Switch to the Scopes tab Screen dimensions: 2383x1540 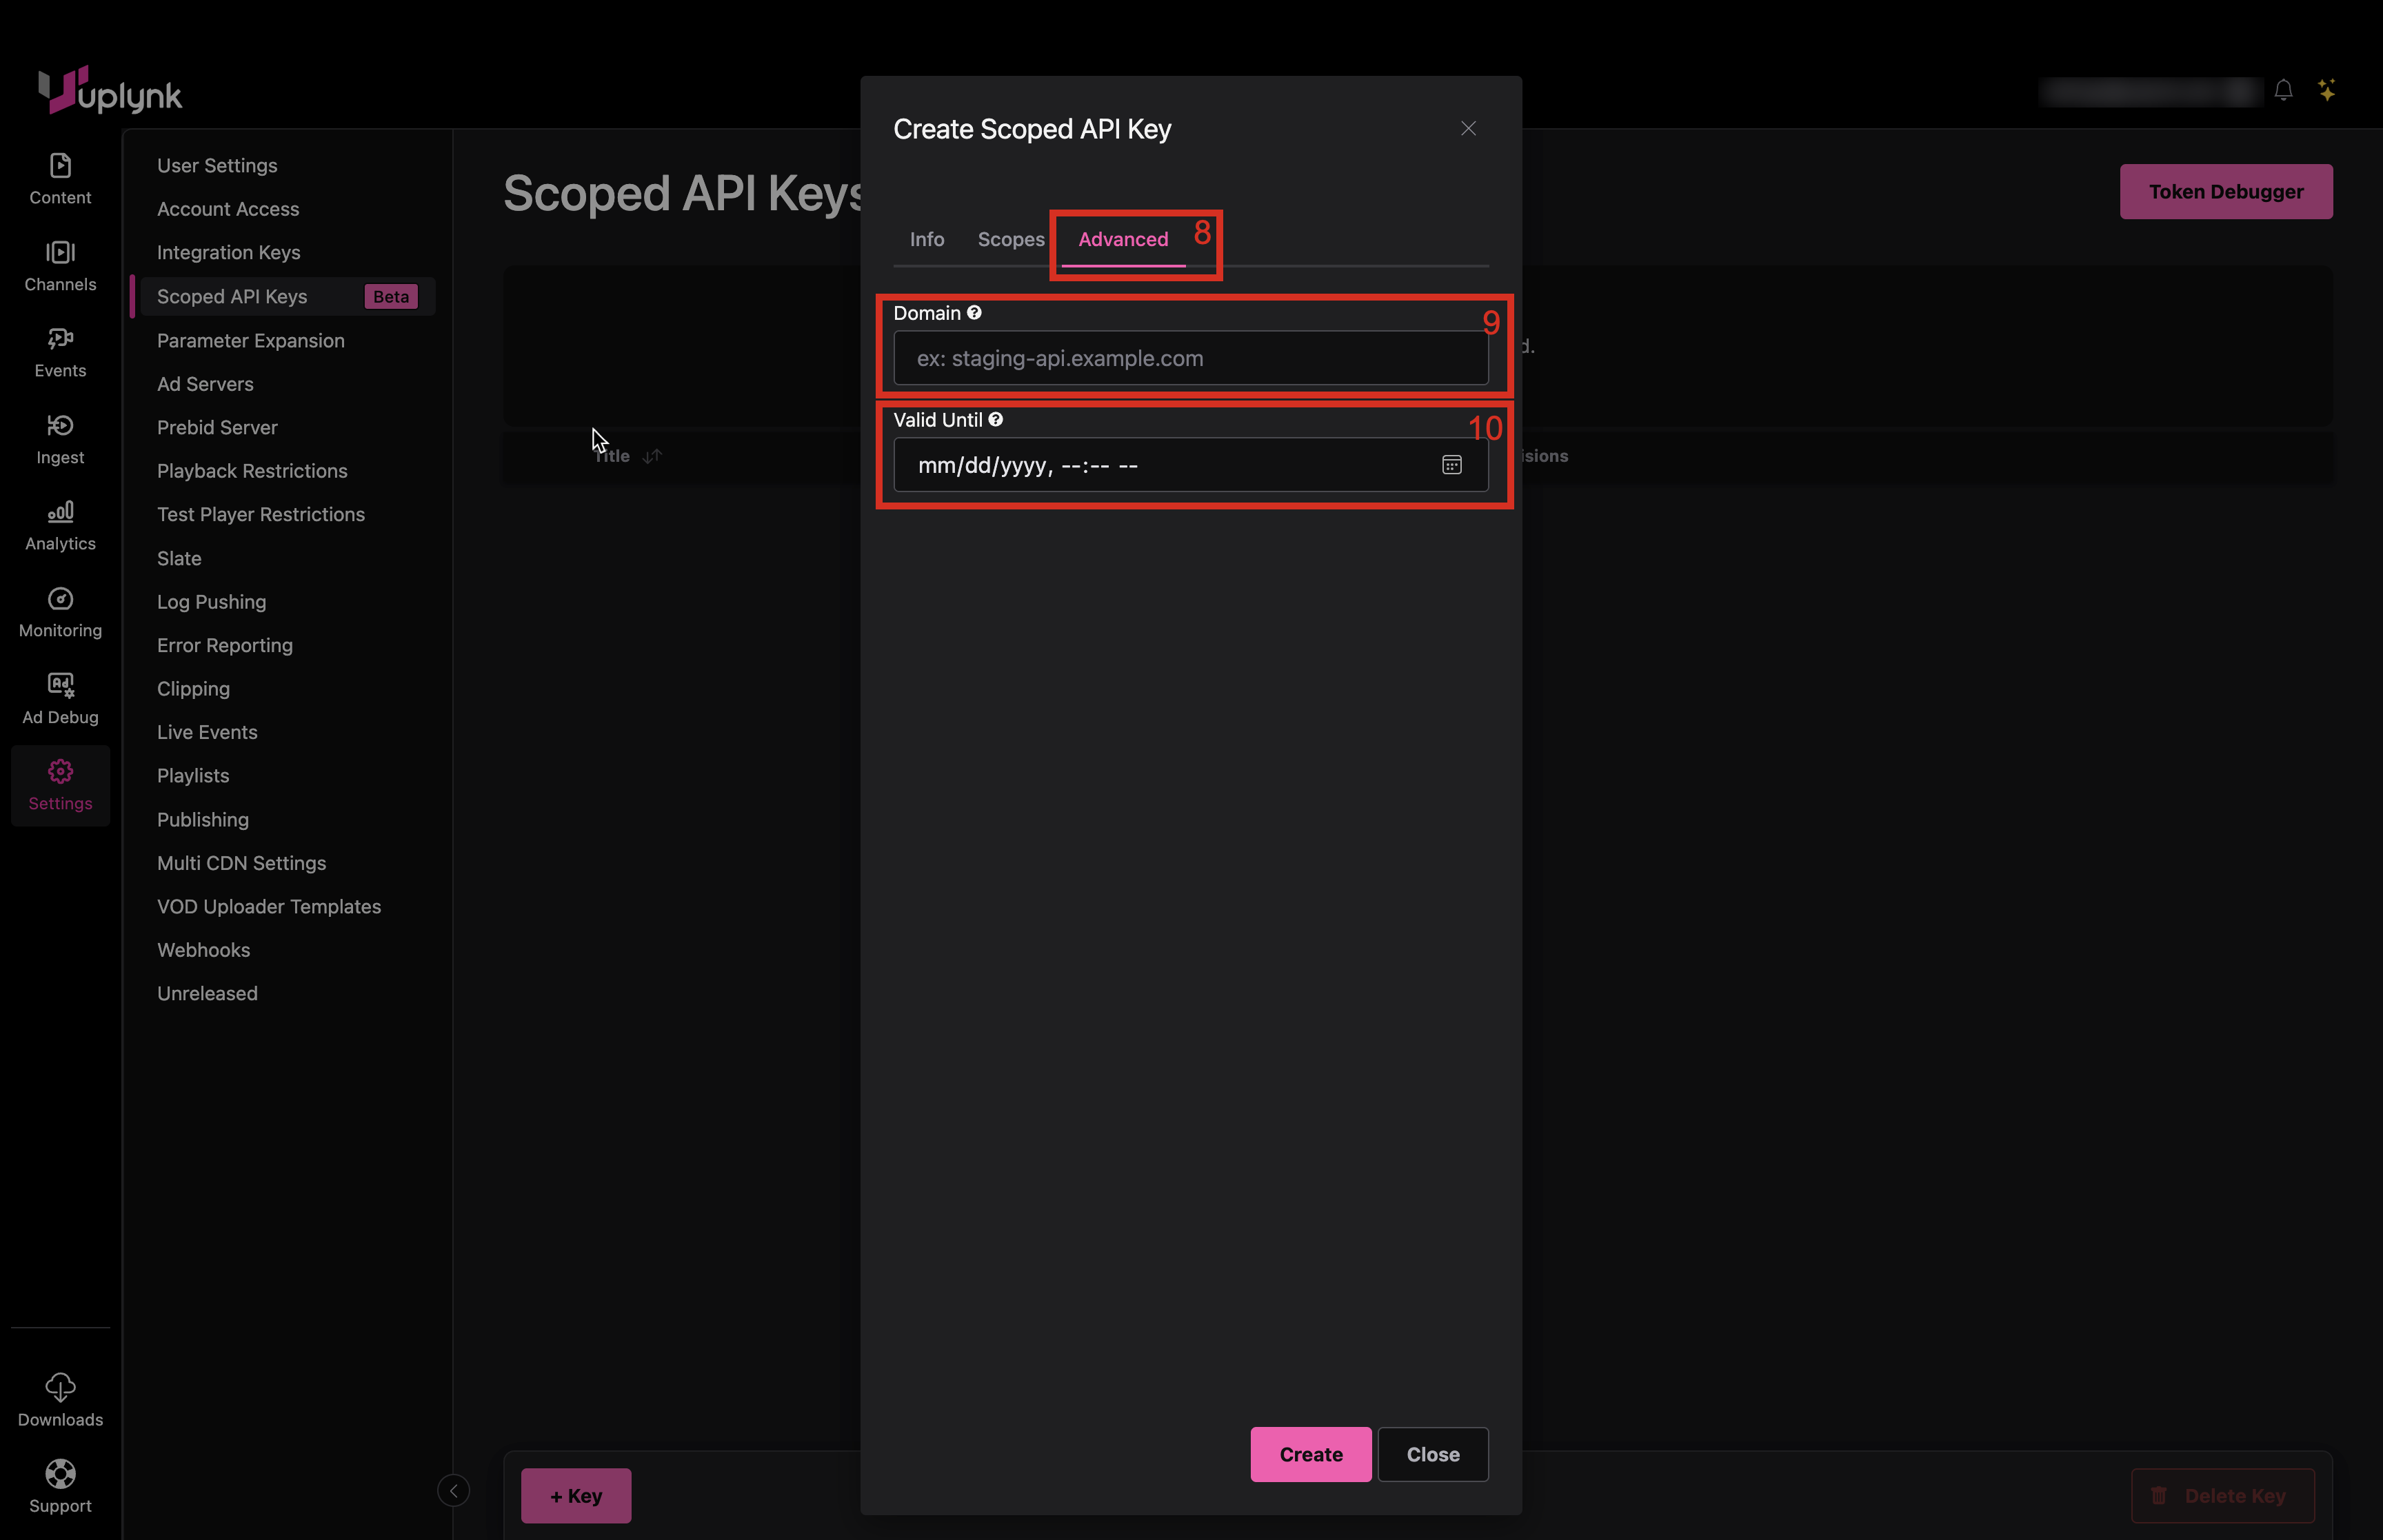(1010, 240)
